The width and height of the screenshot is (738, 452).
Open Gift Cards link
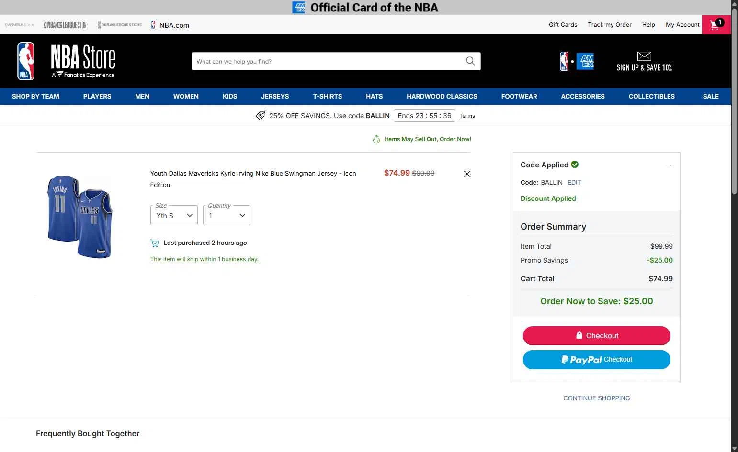(563, 25)
